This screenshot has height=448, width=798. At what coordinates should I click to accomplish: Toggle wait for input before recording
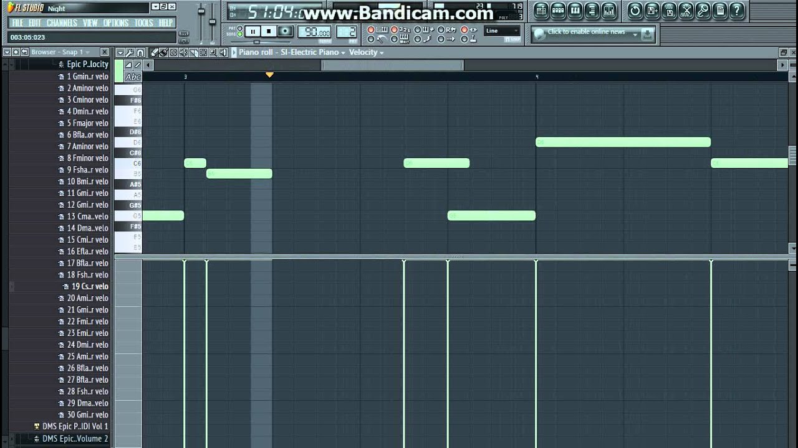tap(395, 39)
